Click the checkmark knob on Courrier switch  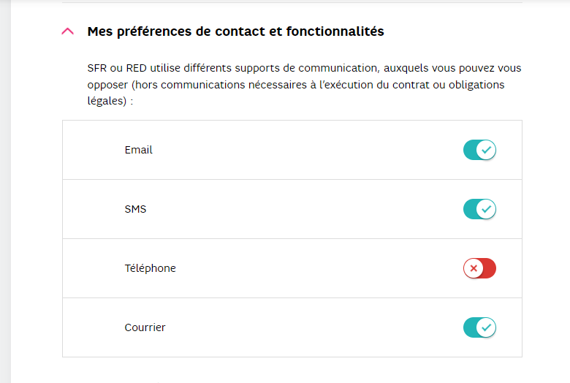[x=487, y=327]
